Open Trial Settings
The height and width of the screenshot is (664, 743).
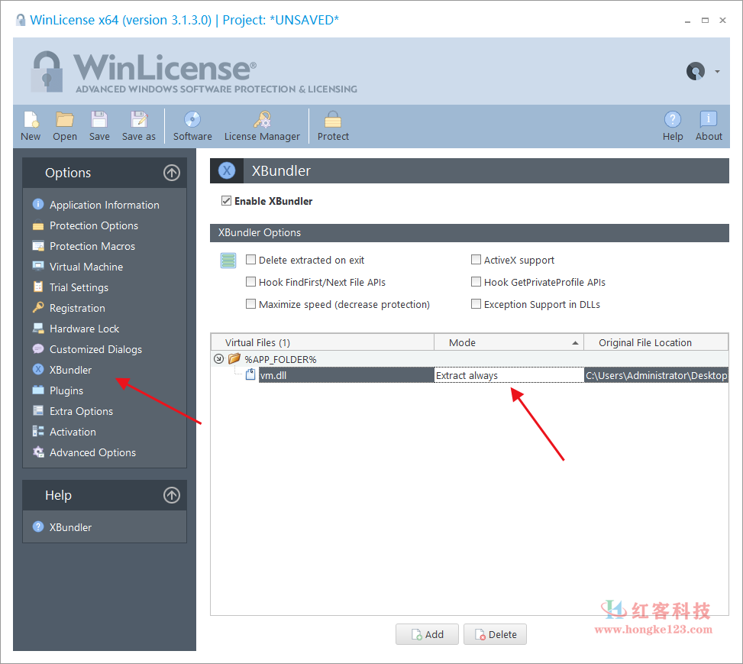coord(79,287)
